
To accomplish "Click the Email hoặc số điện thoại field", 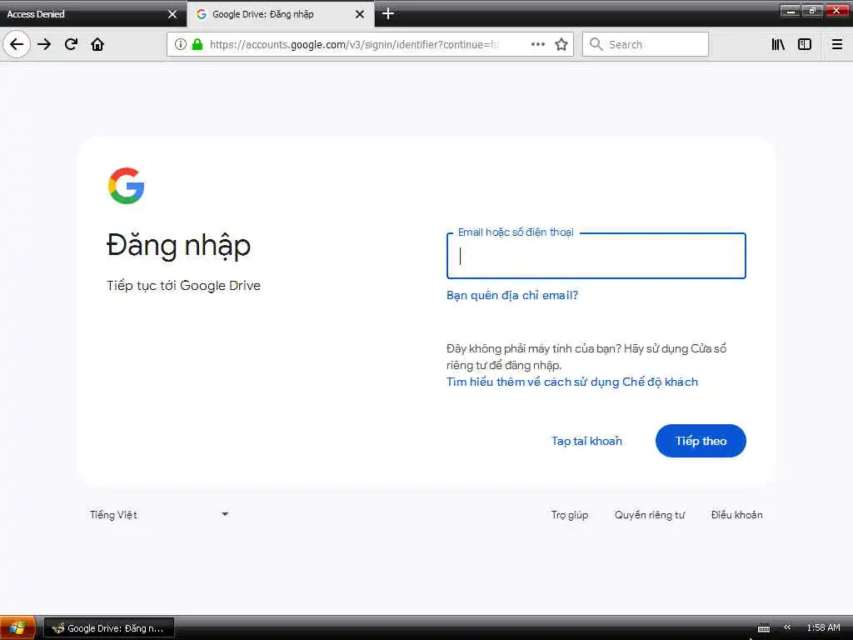I will click(x=596, y=256).
